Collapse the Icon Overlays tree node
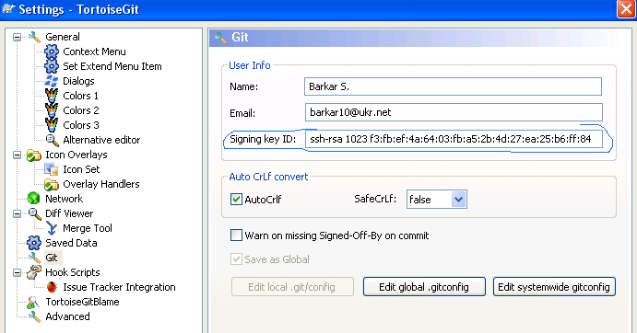Image resolution: width=637 pixels, height=333 pixels. (17, 155)
